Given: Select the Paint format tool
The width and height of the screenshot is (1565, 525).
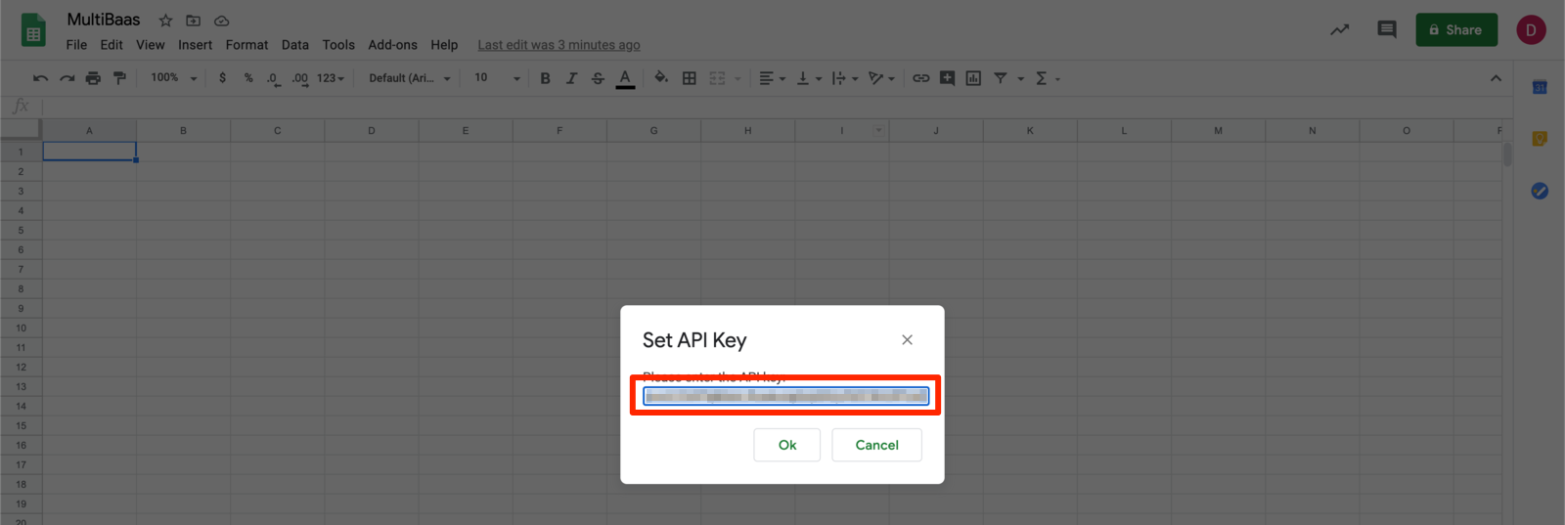Looking at the screenshot, I should click(x=119, y=78).
